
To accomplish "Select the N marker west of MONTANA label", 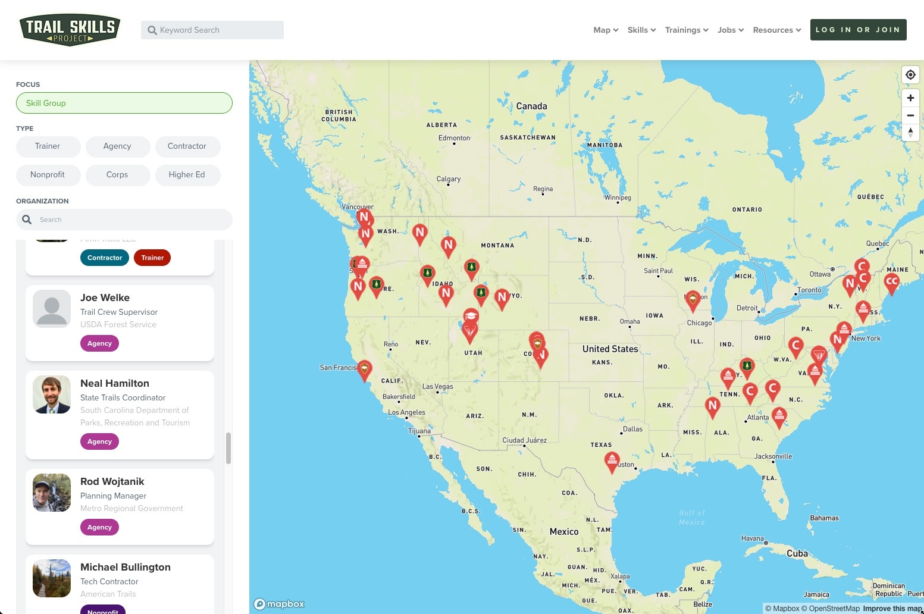I will pyautogui.click(x=448, y=246).
